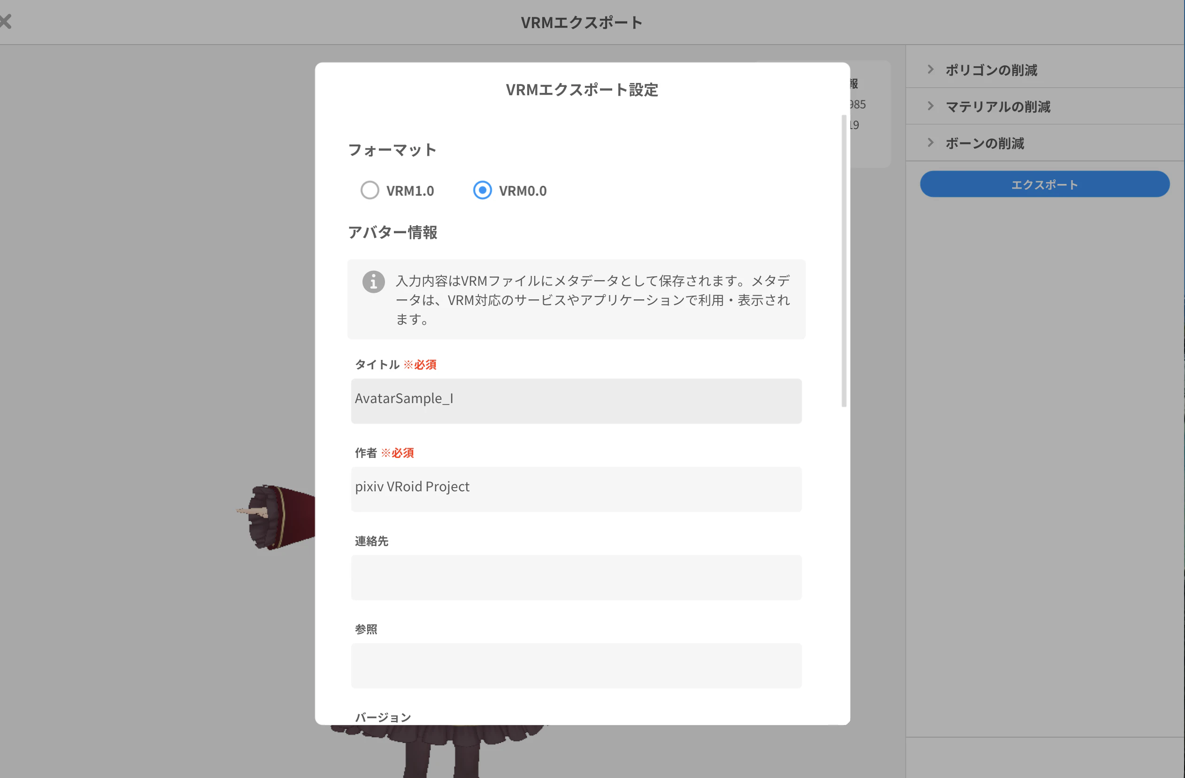Click the バージョン field label

(383, 717)
